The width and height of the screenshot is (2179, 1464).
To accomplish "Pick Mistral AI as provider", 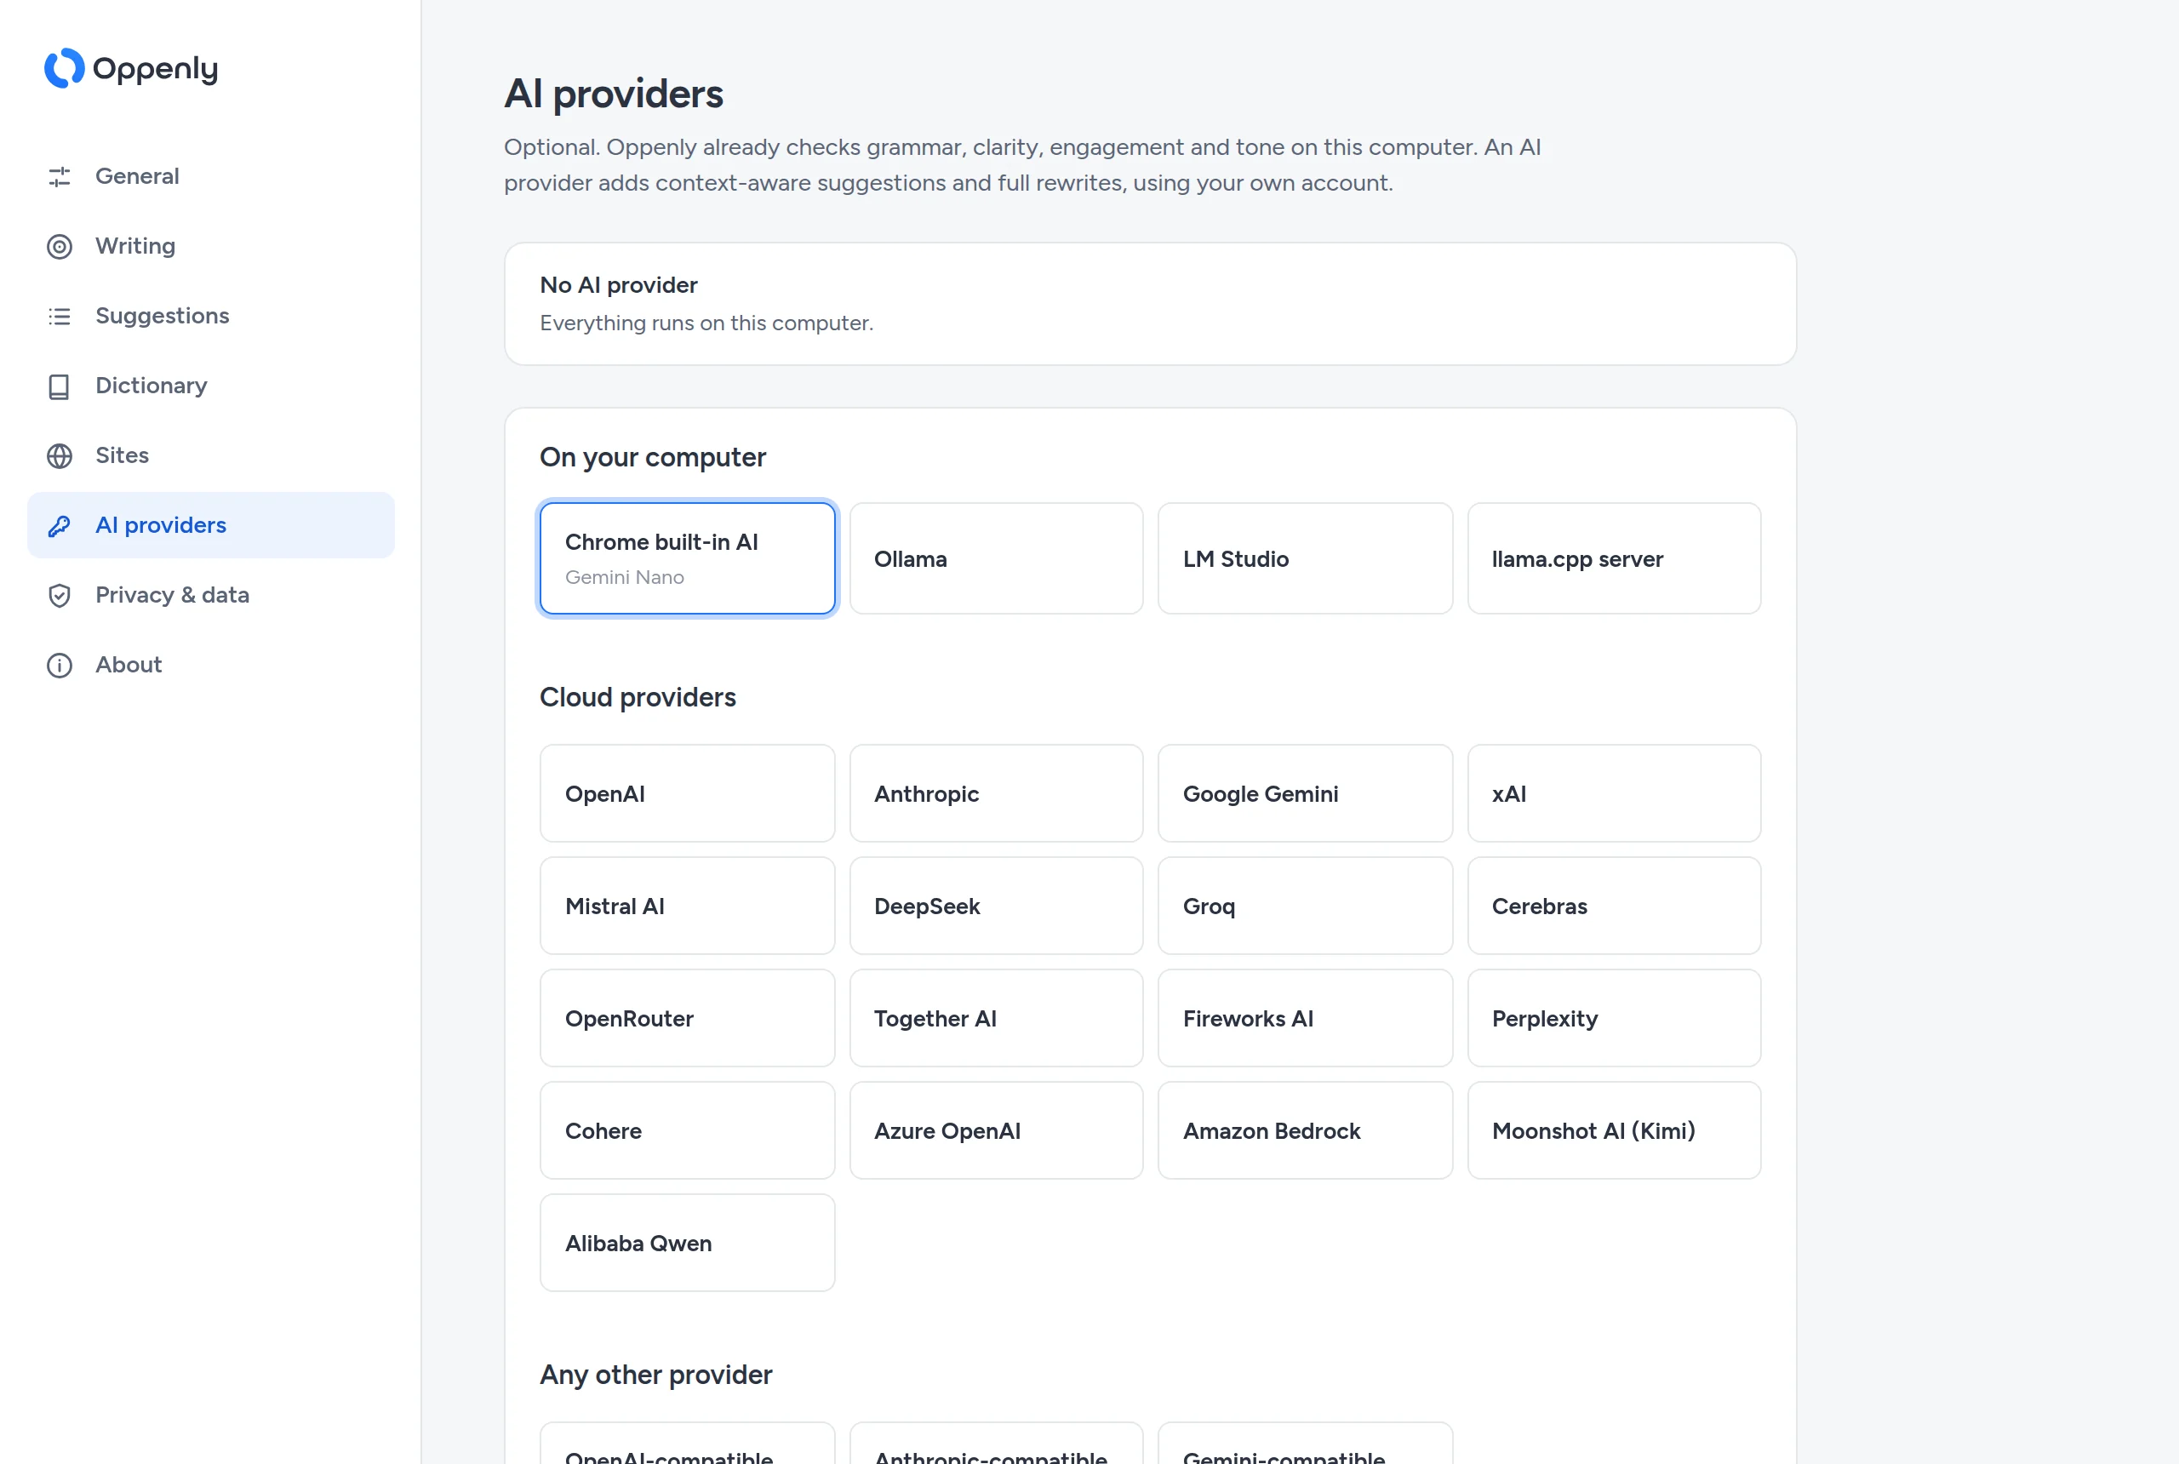I will (x=687, y=906).
